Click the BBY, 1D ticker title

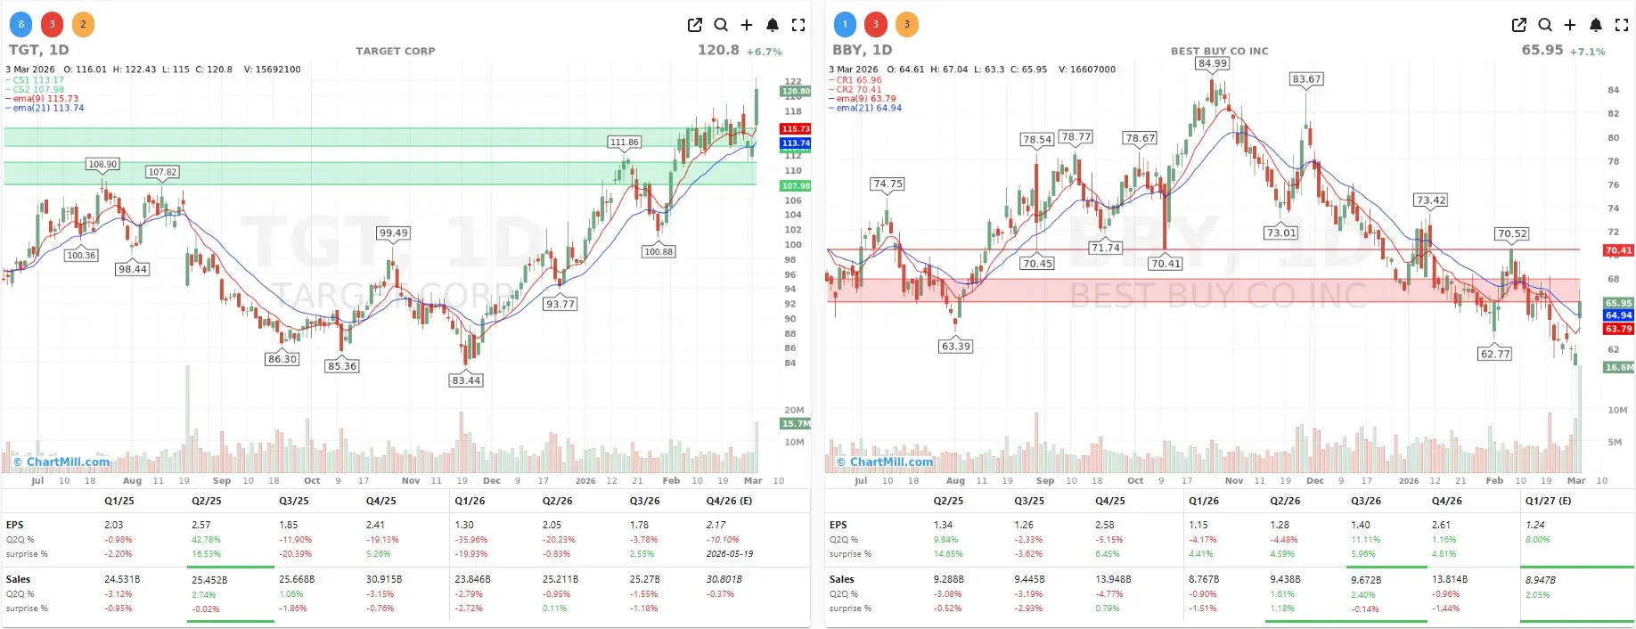(863, 50)
